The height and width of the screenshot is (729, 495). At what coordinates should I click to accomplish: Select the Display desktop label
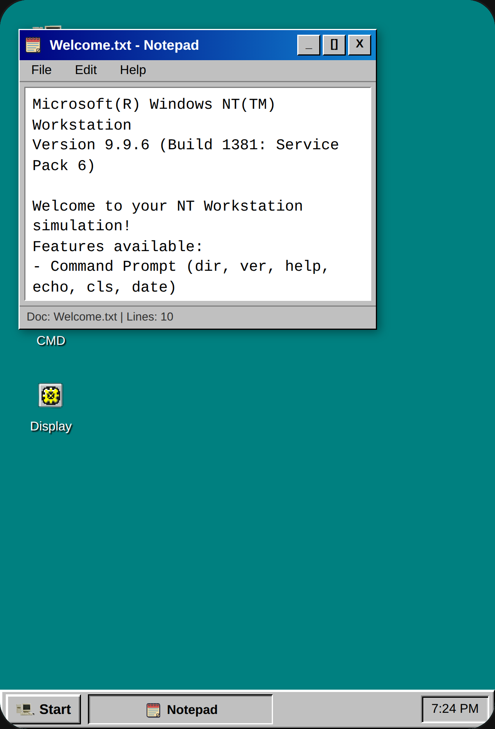[x=51, y=426]
